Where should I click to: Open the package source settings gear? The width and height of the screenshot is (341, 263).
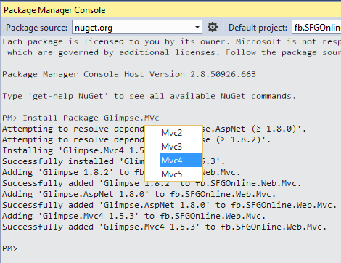[213, 27]
